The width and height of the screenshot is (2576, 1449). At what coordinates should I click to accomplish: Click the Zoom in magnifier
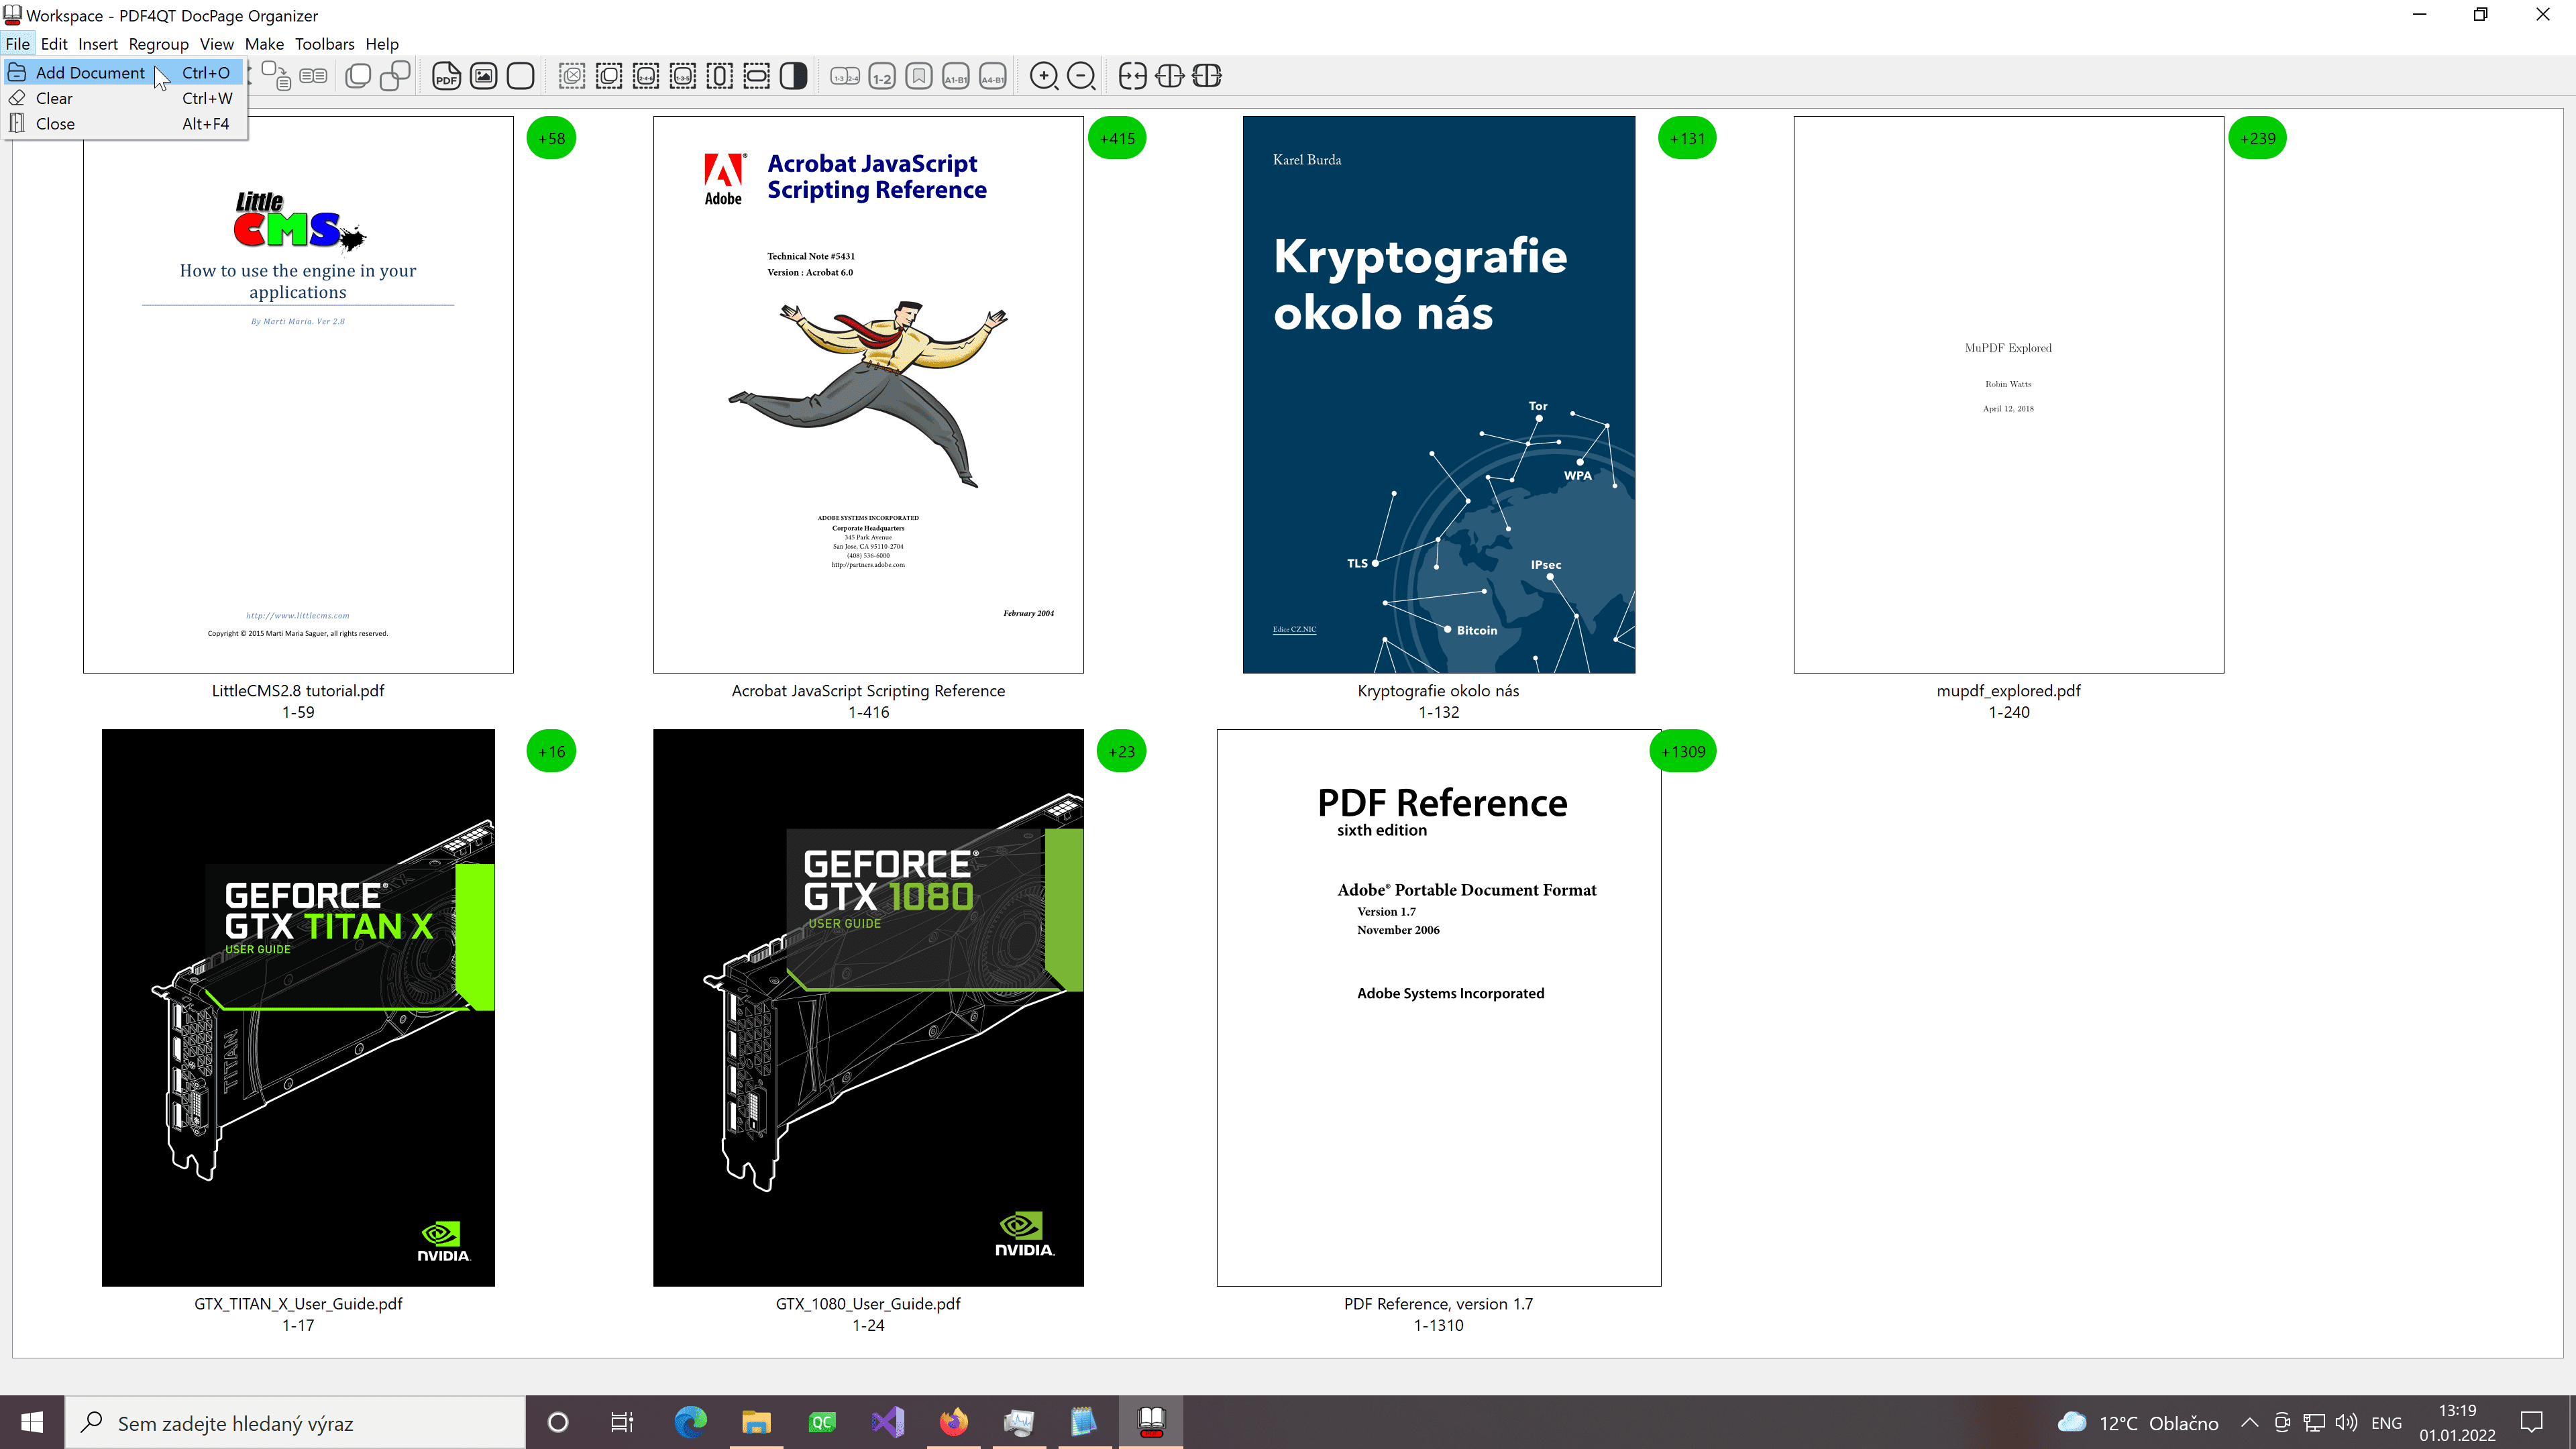[1043, 76]
